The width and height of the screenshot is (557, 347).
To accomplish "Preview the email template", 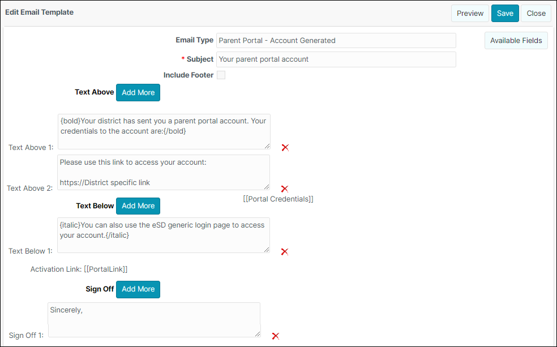I will pyautogui.click(x=470, y=13).
